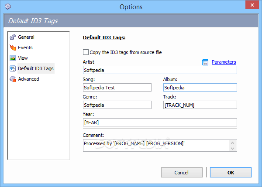The image size is (262, 187).
Task: Click the Events flame icon
Action: [13, 48]
